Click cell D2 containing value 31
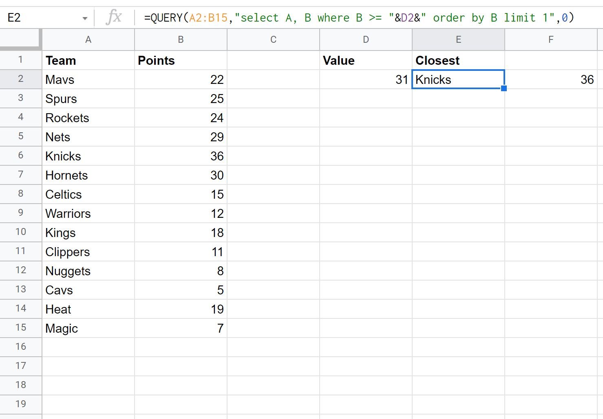The image size is (603, 419). [366, 79]
